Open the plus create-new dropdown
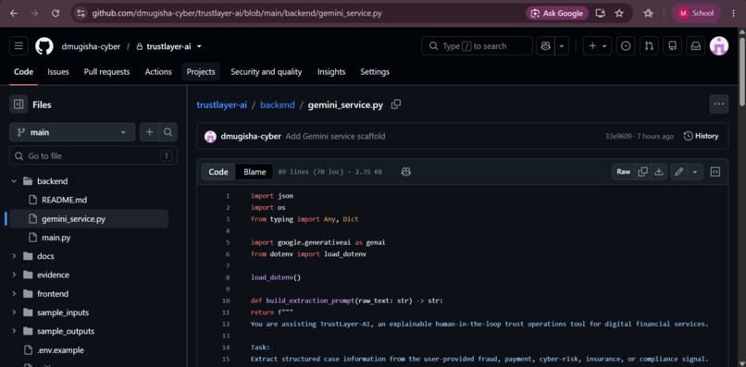Screen dimensions: 746x367 click(x=597, y=46)
